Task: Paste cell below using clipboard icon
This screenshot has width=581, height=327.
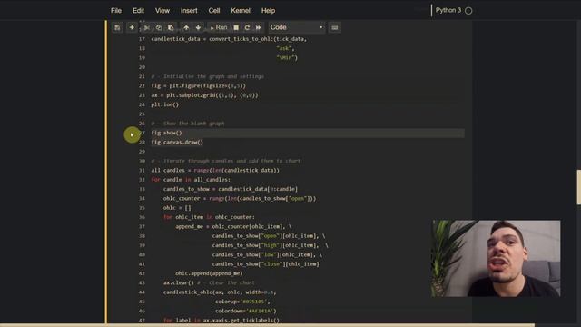Action: (171, 28)
